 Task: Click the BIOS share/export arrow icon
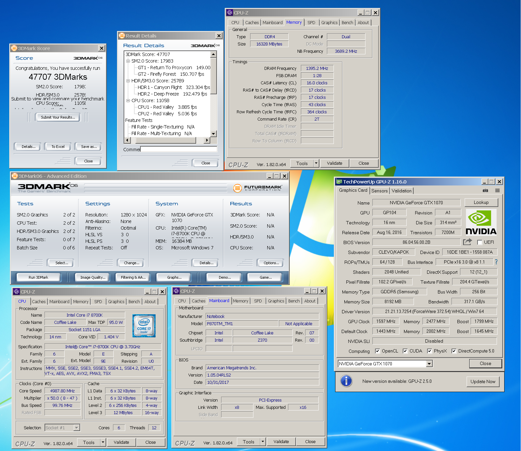467,242
